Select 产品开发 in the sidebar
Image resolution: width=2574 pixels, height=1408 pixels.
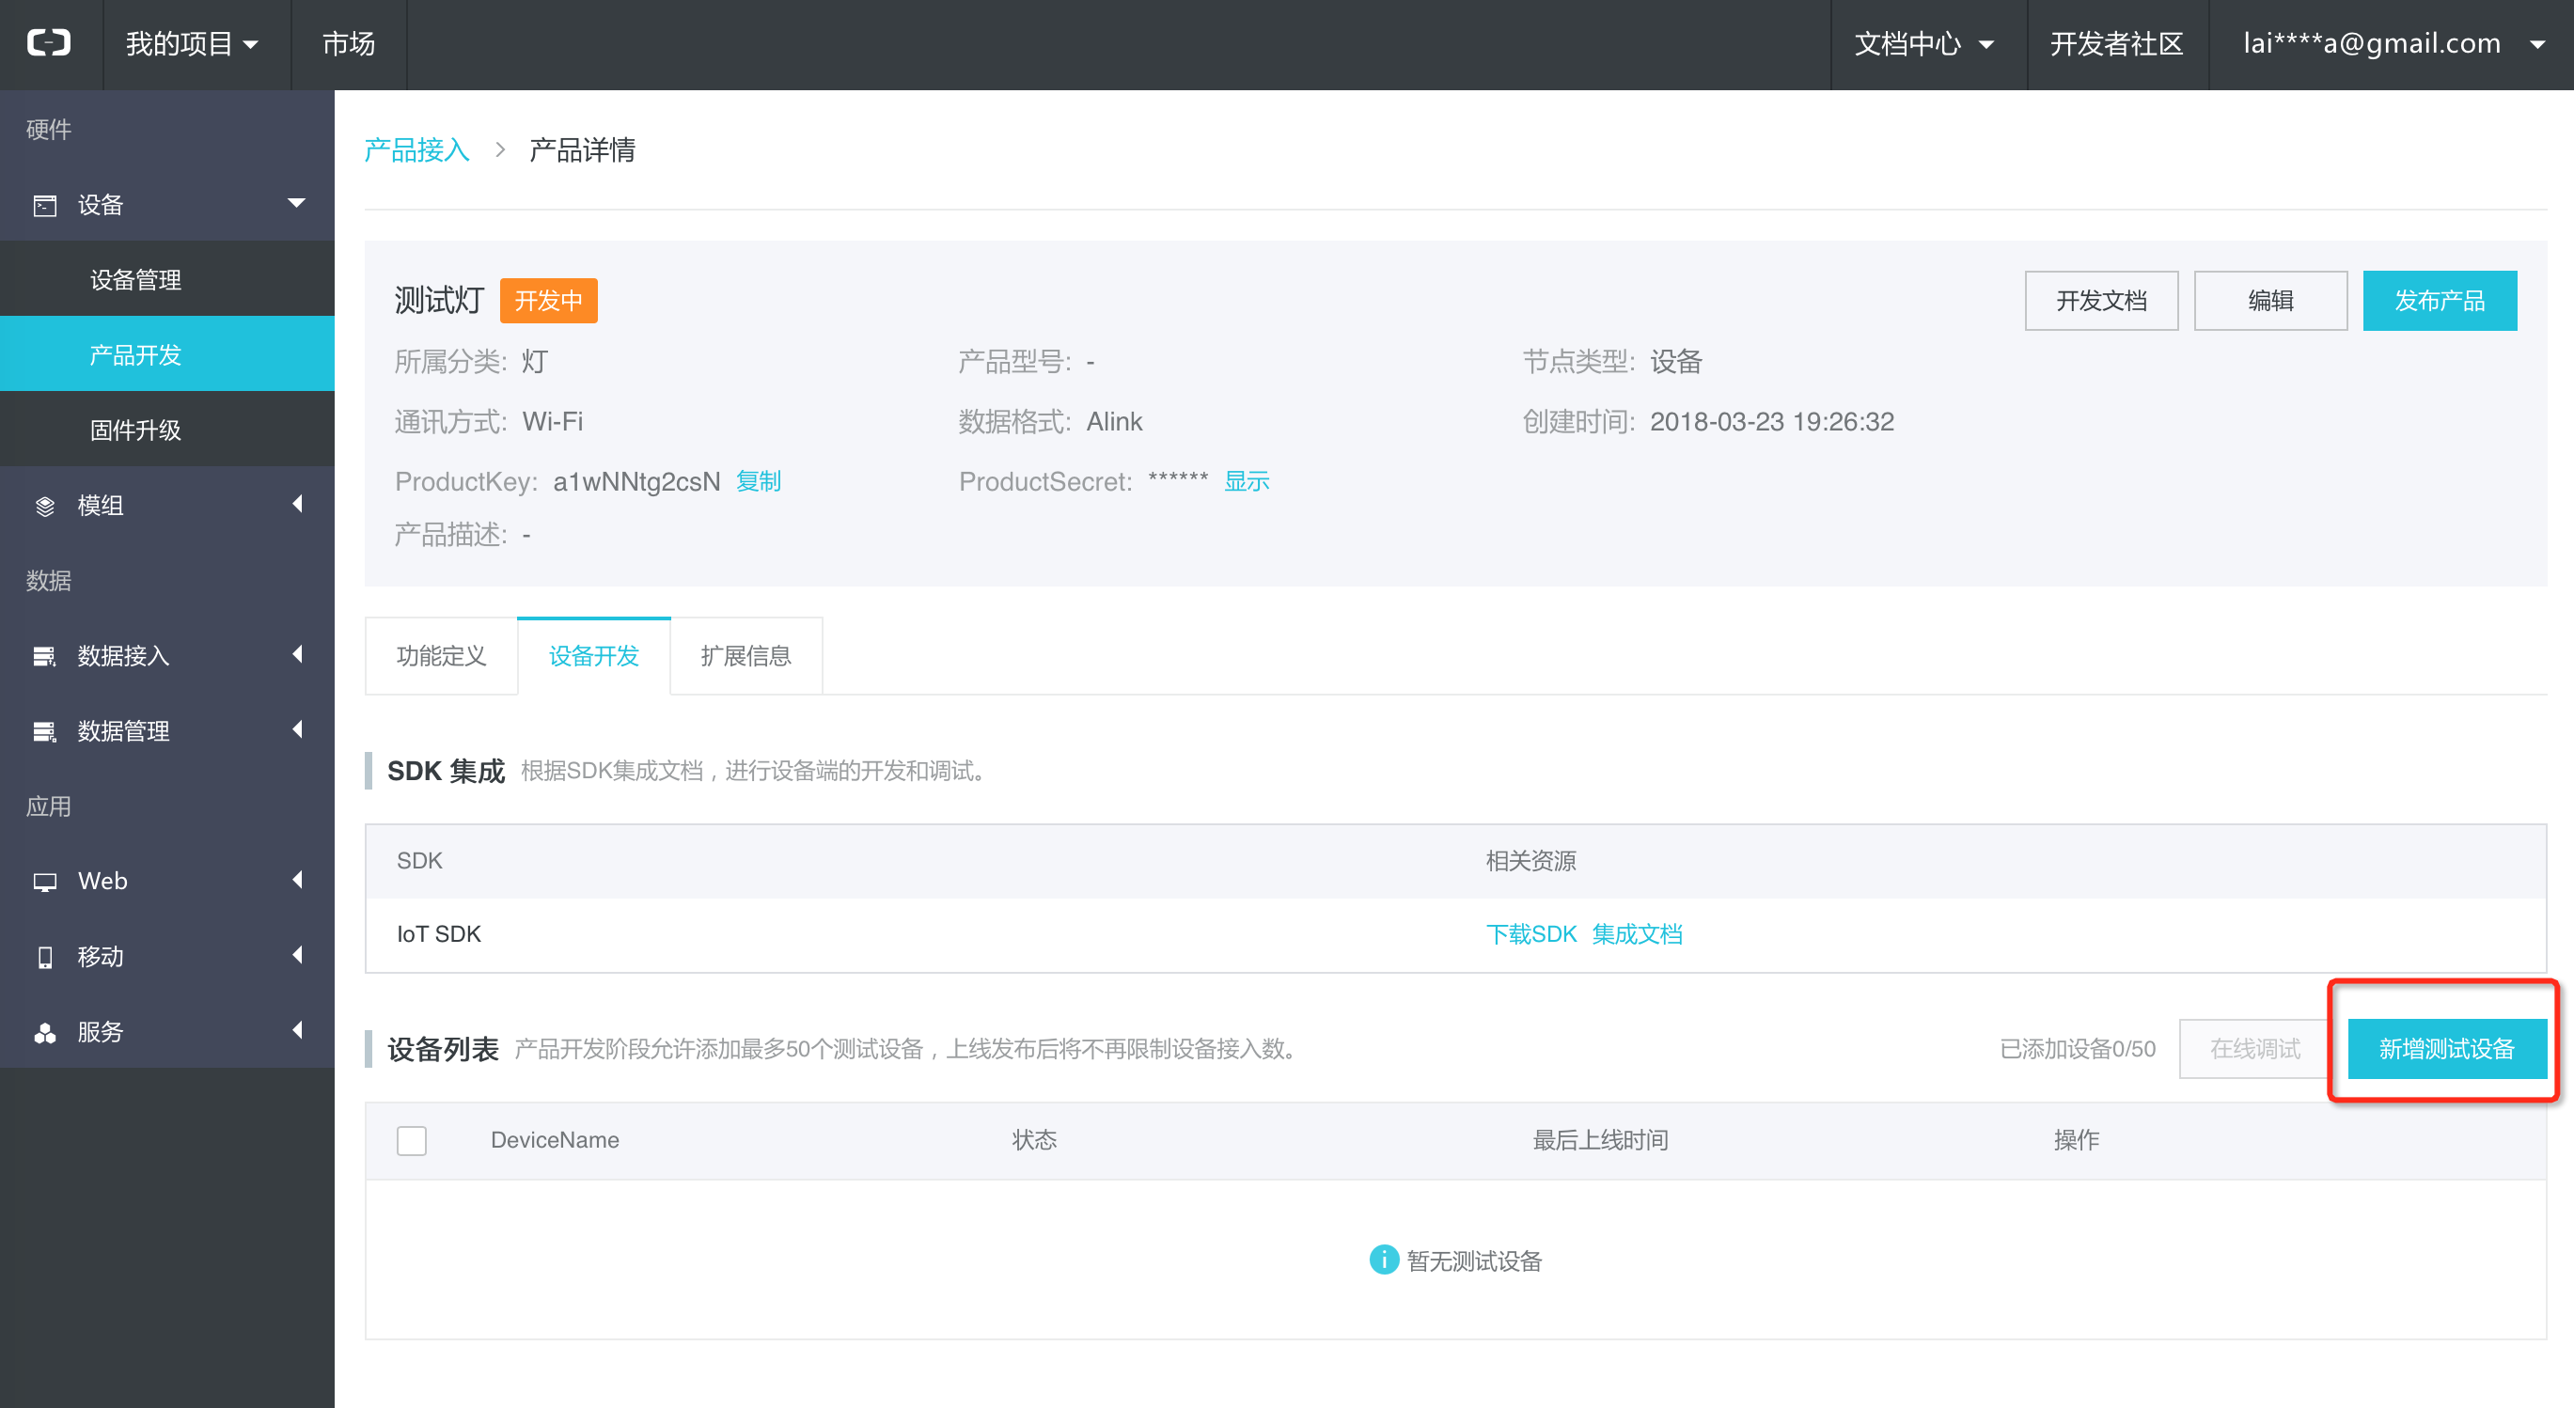click(x=167, y=353)
